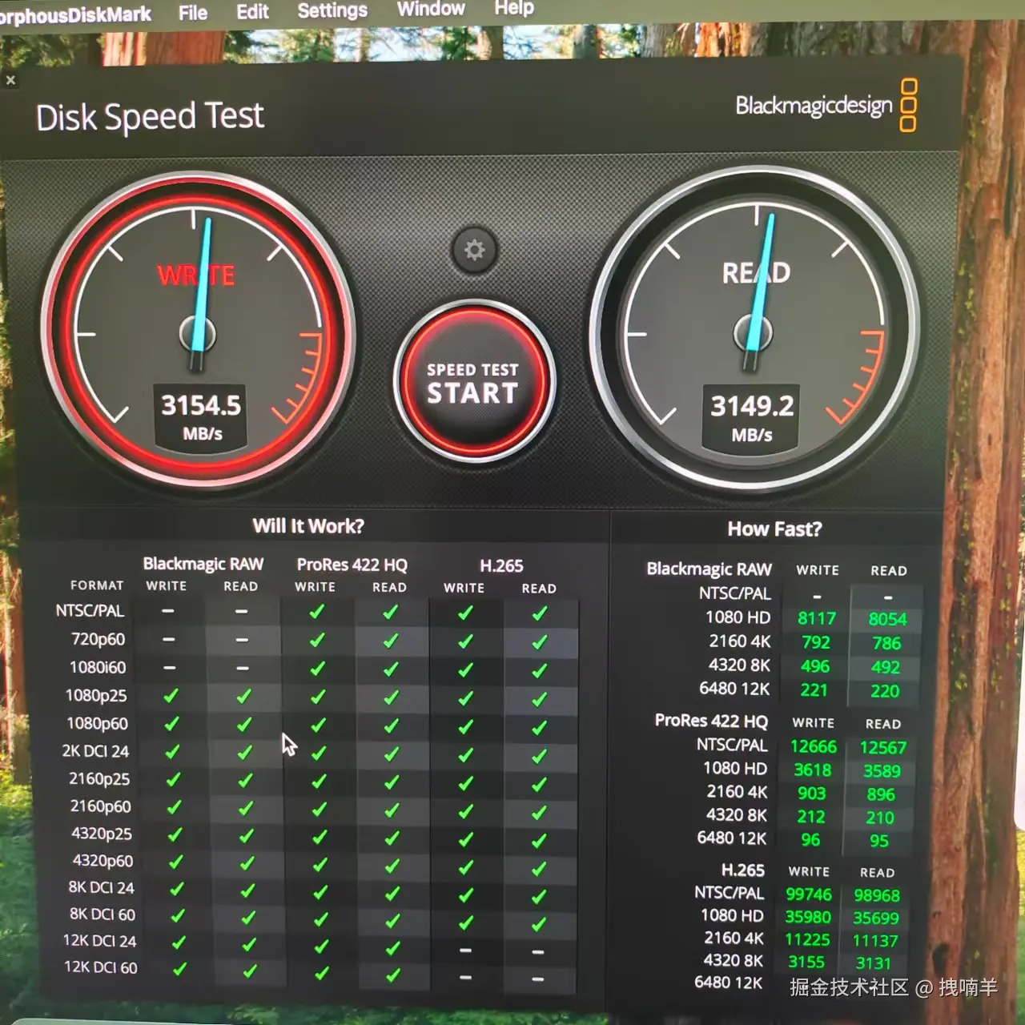Close the Disk Speed Test window
The image size is (1025, 1025).
10,80
